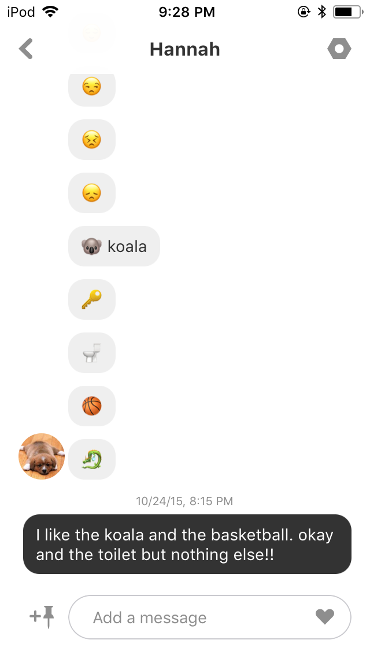Select the dark koala and basketball reply
370x658 pixels.
click(187, 544)
